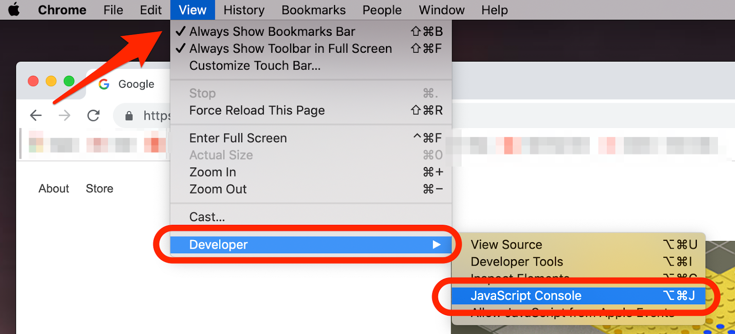The height and width of the screenshot is (334, 735).
Task: Toggle Always Show Bookmarks Bar
Action: (311, 31)
